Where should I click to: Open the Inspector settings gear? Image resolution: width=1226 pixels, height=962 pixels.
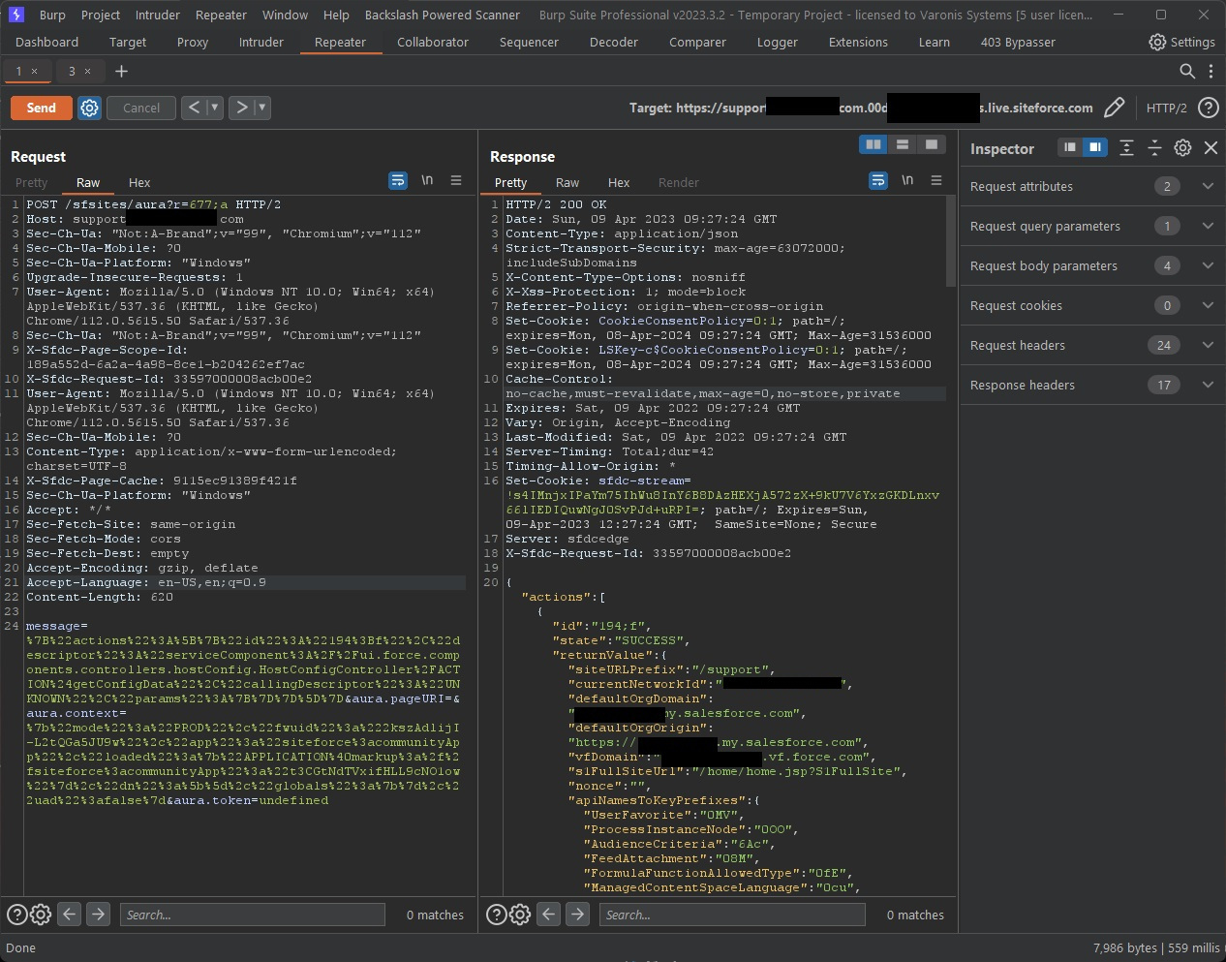(x=1182, y=147)
